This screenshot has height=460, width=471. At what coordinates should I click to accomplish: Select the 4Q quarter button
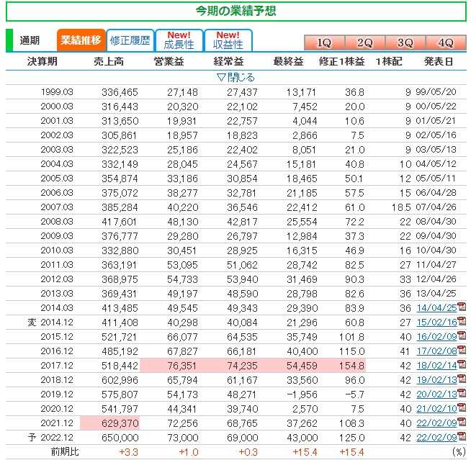445,42
